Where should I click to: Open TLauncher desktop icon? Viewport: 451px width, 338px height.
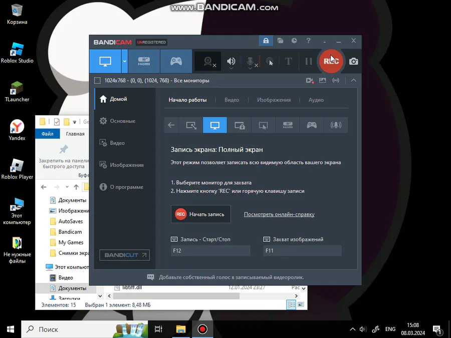point(17,92)
